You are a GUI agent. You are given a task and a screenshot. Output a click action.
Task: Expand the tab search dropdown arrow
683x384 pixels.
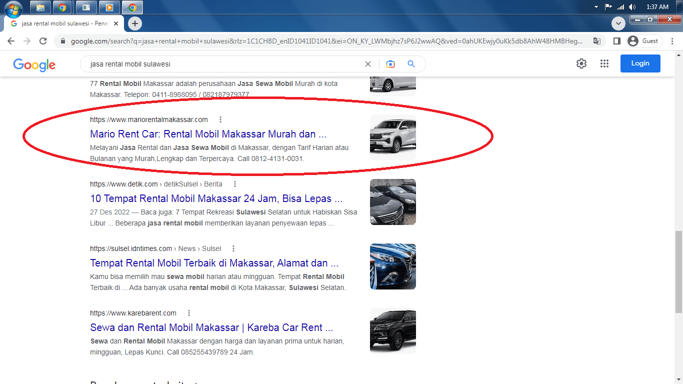(618, 23)
